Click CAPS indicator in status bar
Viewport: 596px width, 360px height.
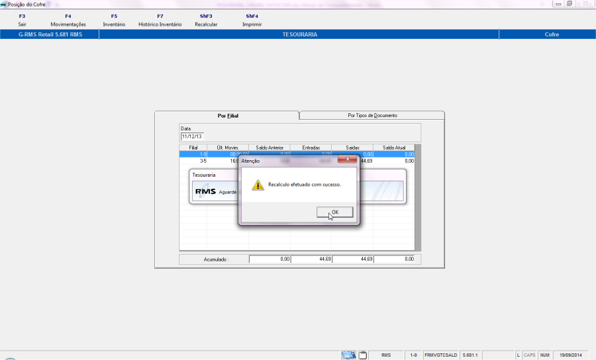click(529, 355)
